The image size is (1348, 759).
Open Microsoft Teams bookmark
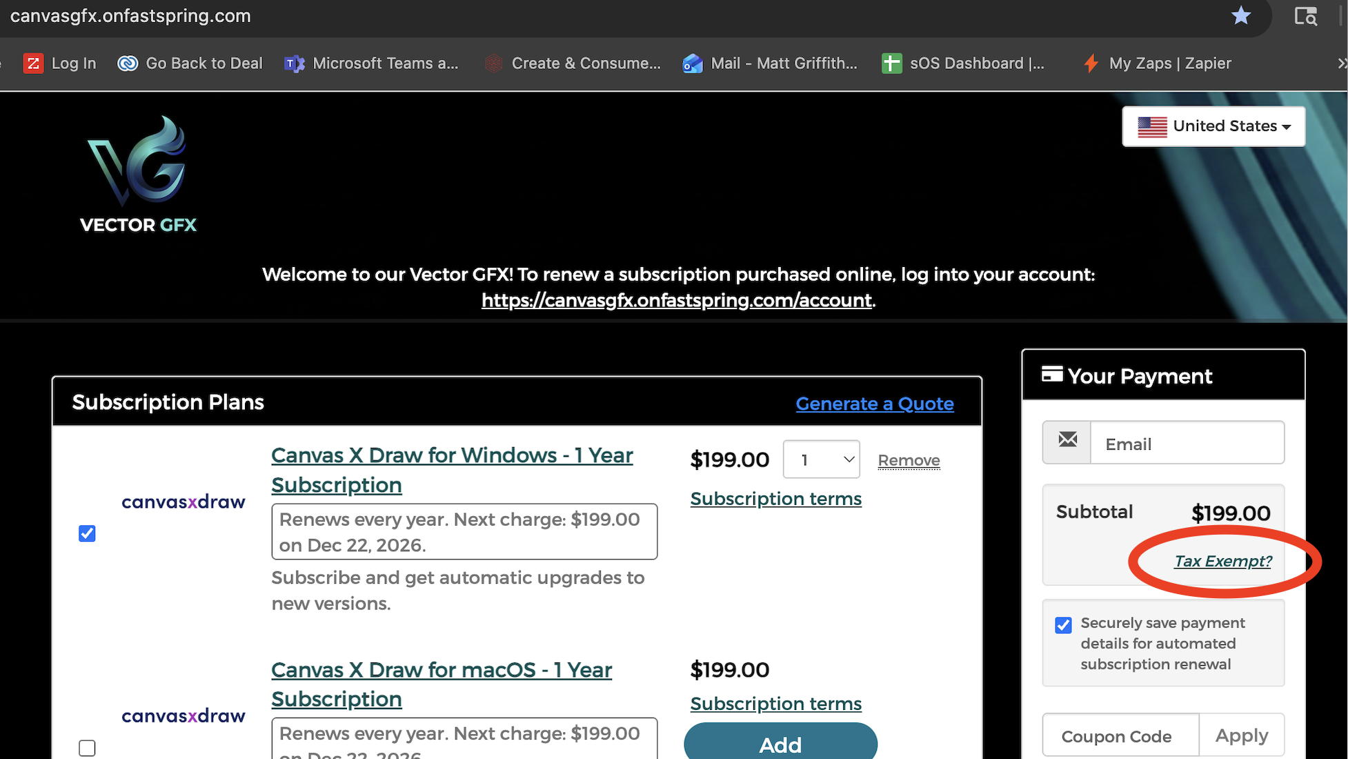point(372,63)
